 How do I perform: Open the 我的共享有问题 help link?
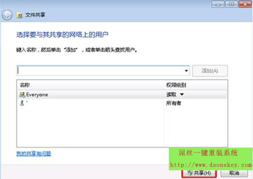point(33,153)
